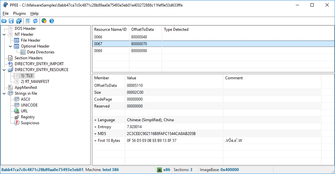The height and width of the screenshot is (174, 335).
Task: Select resource row 0069
Action: [213, 51]
